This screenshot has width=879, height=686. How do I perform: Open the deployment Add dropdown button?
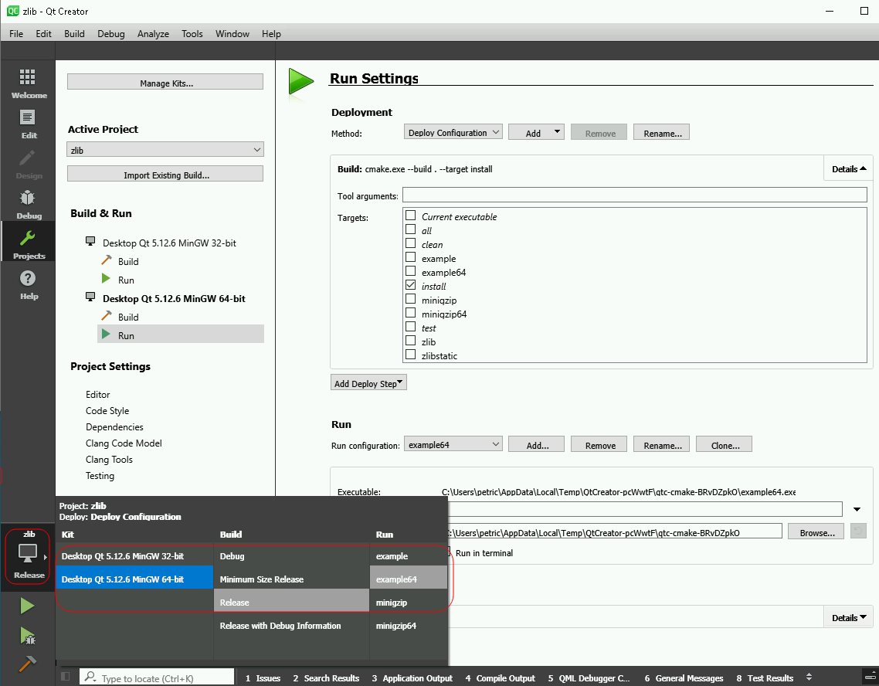pyautogui.click(x=536, y=132)
